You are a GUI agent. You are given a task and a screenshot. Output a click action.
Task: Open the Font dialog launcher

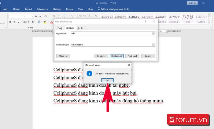(6, 28)
